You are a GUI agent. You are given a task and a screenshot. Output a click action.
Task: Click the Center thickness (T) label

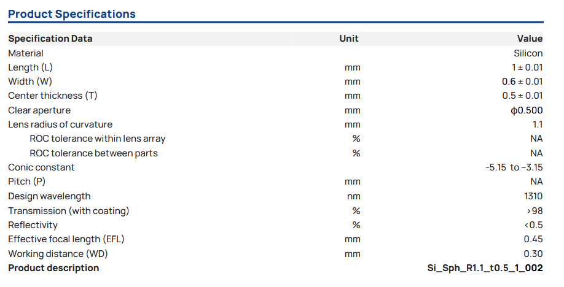tap(53, 96)
